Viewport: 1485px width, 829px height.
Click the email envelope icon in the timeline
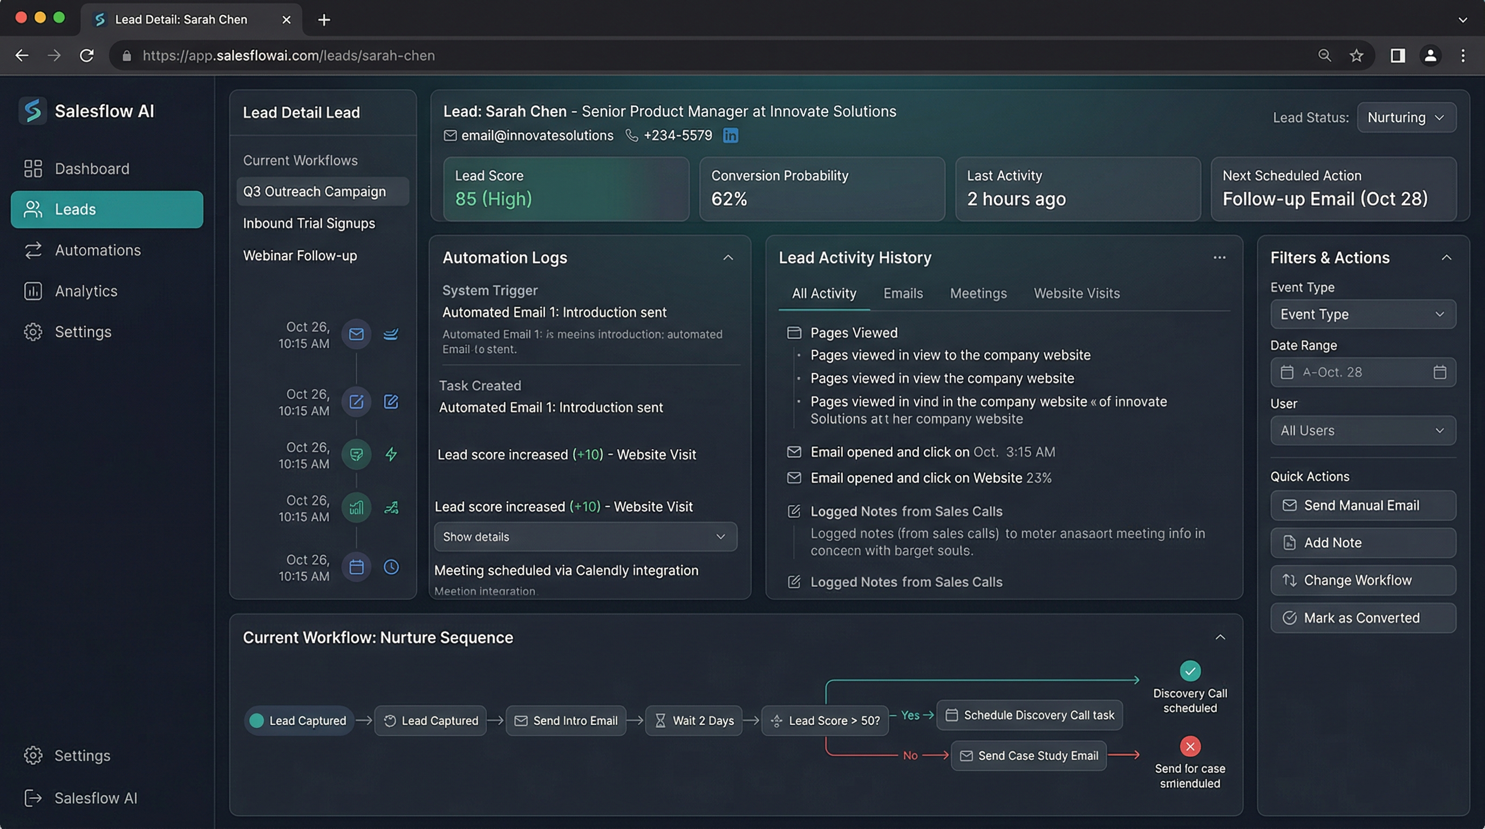(x=356, y=334)
